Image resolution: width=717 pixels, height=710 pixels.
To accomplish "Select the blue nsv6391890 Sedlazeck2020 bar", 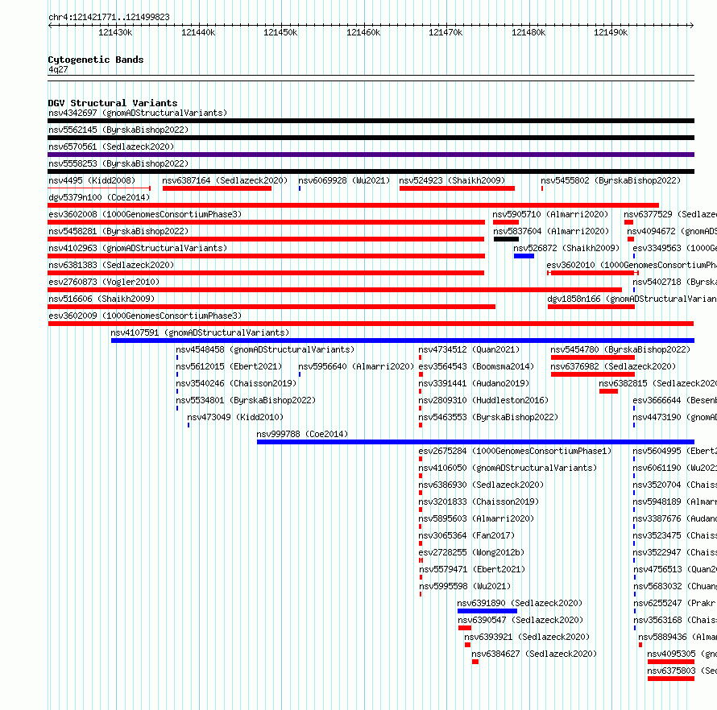I will (x=487, y=611).
